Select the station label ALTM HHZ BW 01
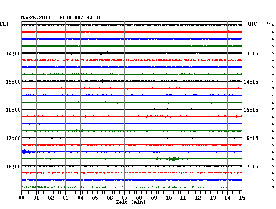The image size is (276, 209). pos(80,18)
